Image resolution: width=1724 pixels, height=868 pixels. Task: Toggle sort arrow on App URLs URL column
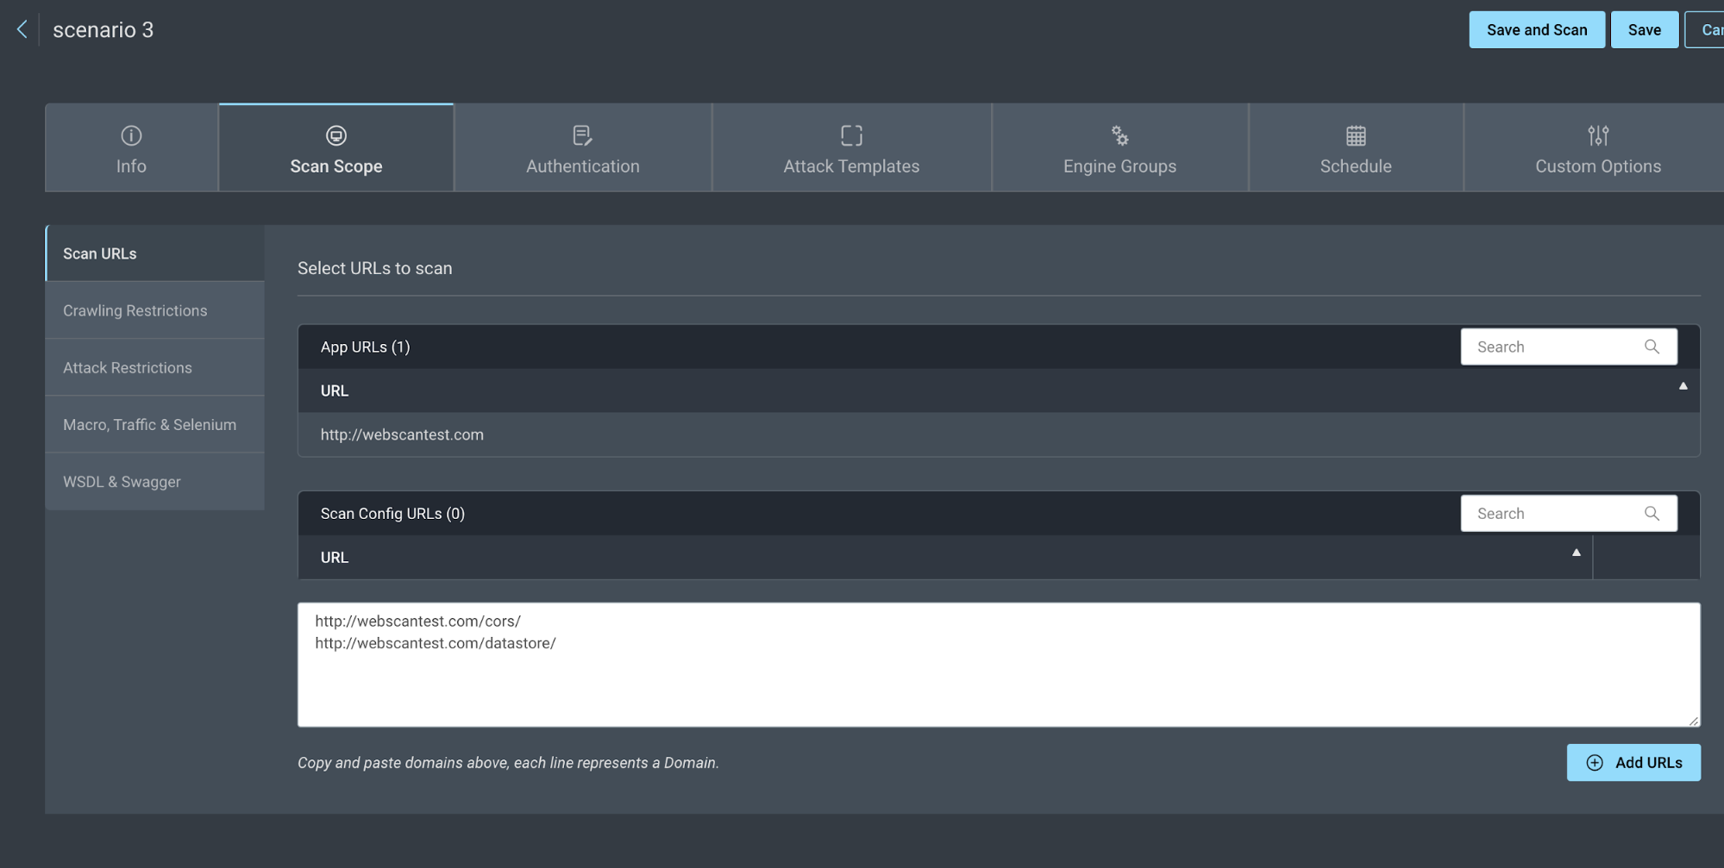click(1683, 386)
